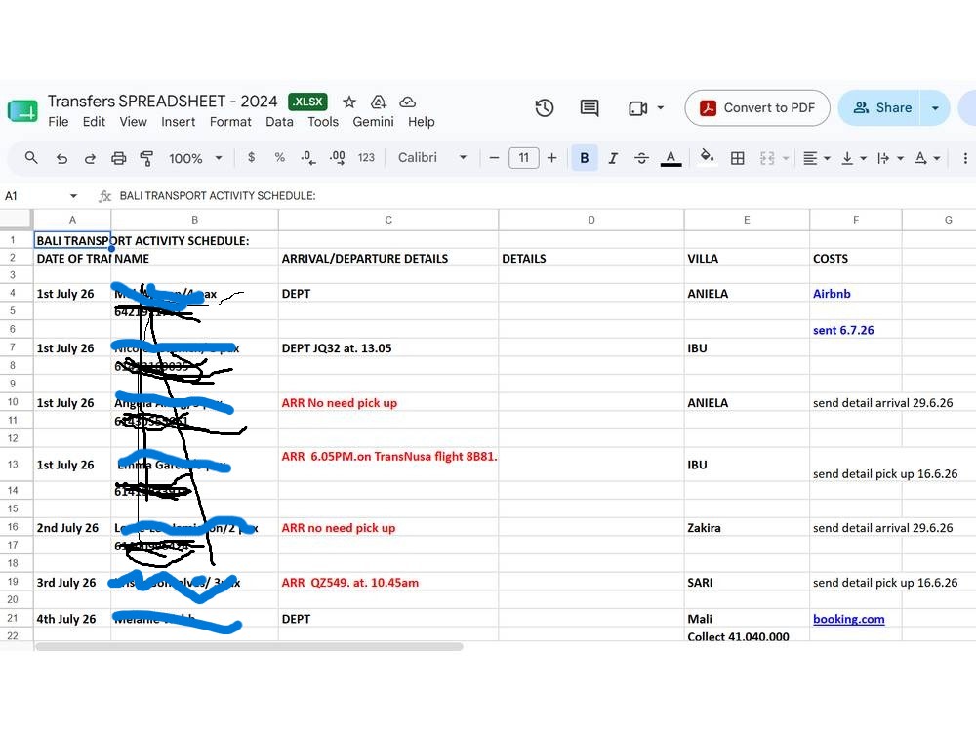Decrease decimal places

pyautogui.click(x=308, y=158)
